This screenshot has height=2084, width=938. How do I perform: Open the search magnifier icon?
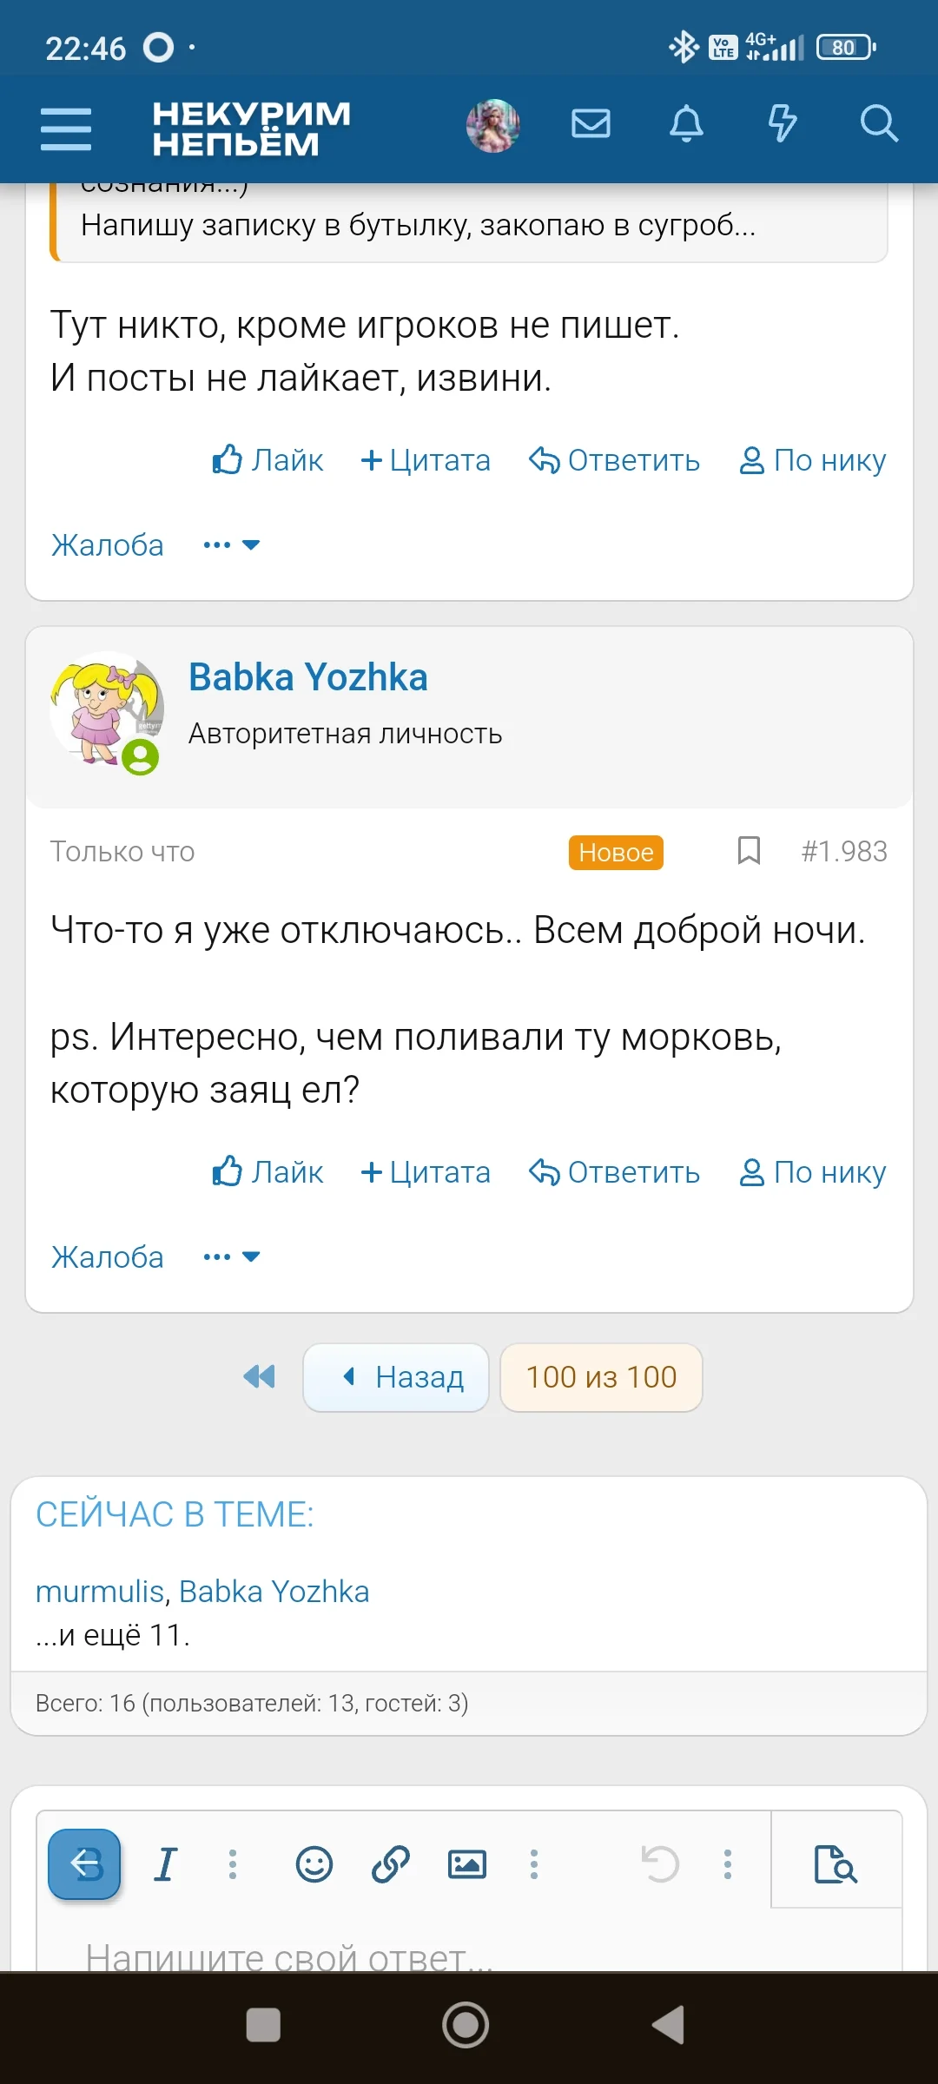(x=878, y=124)
